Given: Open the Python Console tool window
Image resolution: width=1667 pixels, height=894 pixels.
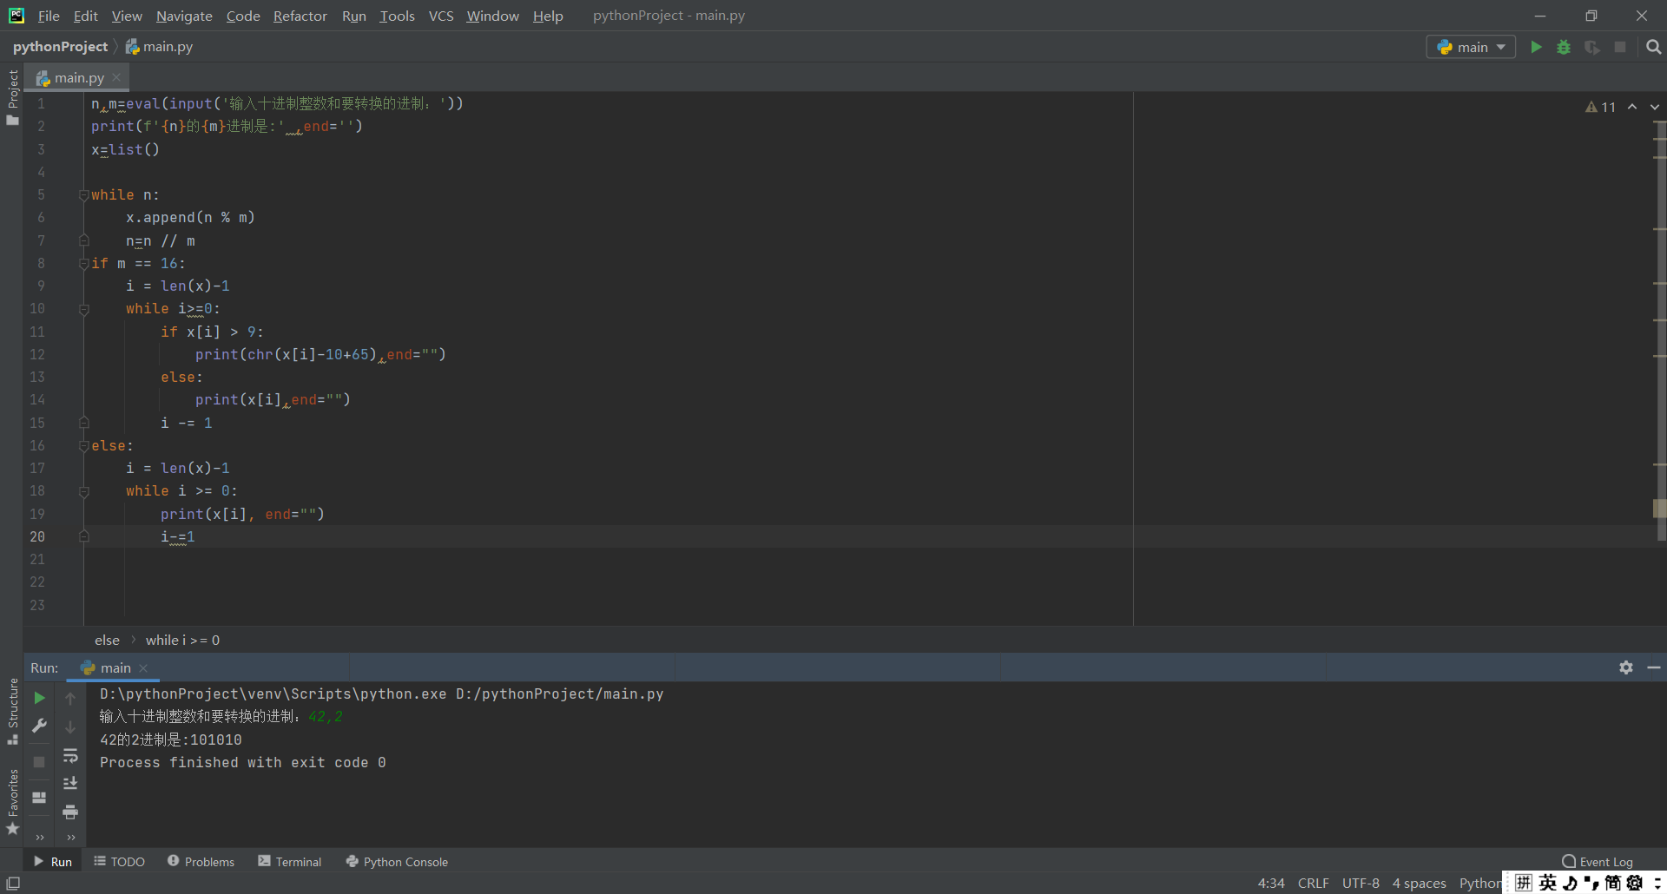Looking at the screenshot, I should point(397,861).
